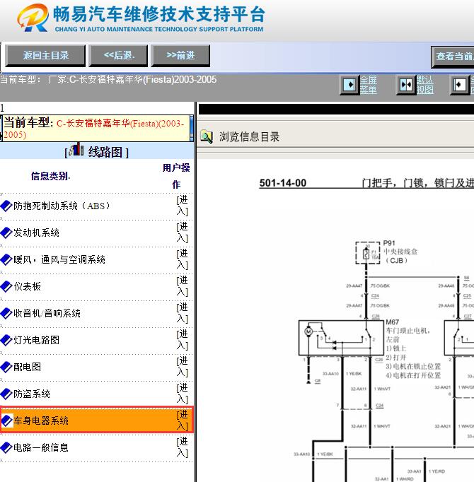Viewport: 474px width, 482px height.
Task: Click [进入] for 防盗系统
Action: click(x=183, y=394)
